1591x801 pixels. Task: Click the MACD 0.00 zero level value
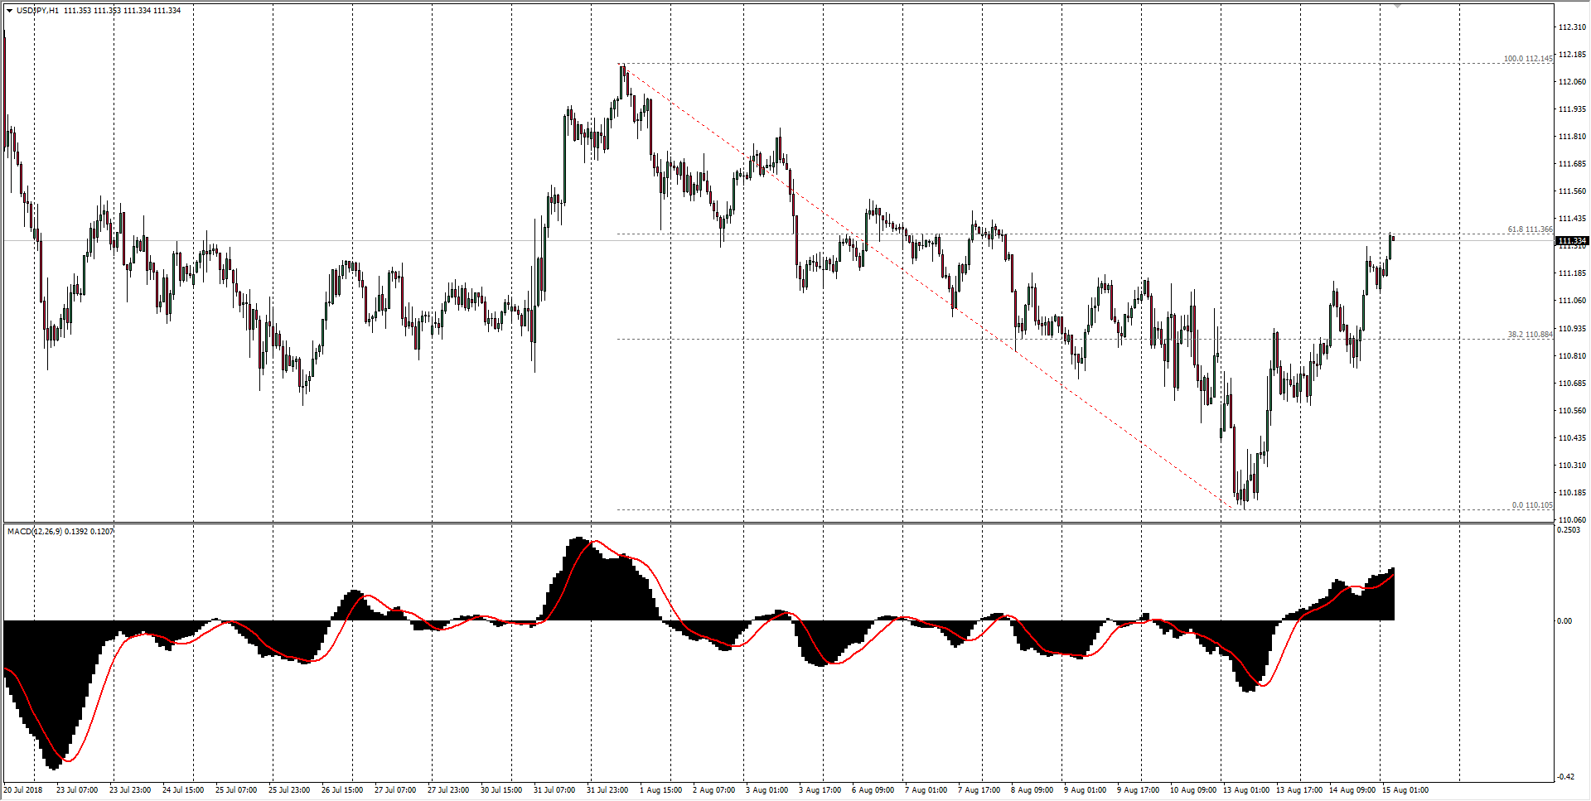coord(1564,621)
